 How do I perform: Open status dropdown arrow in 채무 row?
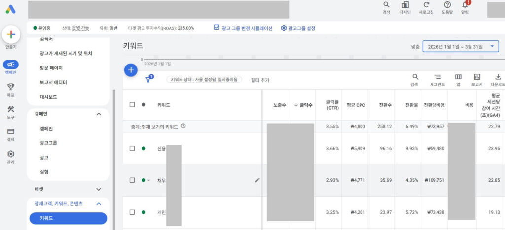pyautogui.click(x=149, y=180)
